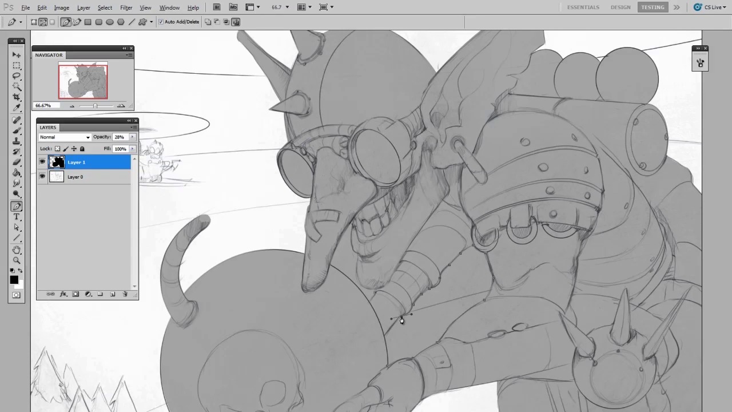Choose Line shape in options bar

click(132, 22)
